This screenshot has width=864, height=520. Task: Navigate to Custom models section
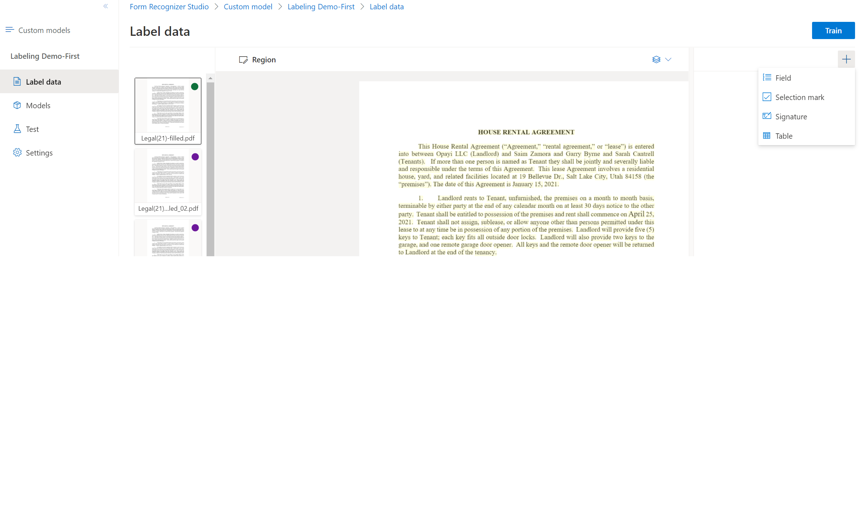(44, 30)
